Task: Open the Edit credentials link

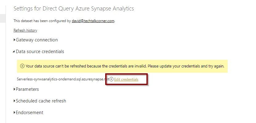Action: click(x=126, y=79)
